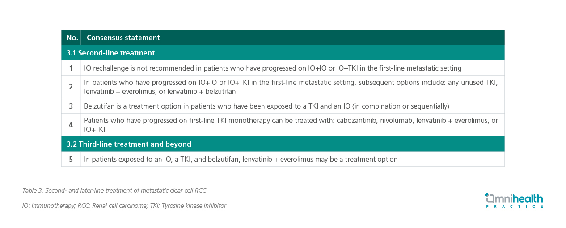
Task: Select the 'Consensus statement' column header
Action: (292, 38)
